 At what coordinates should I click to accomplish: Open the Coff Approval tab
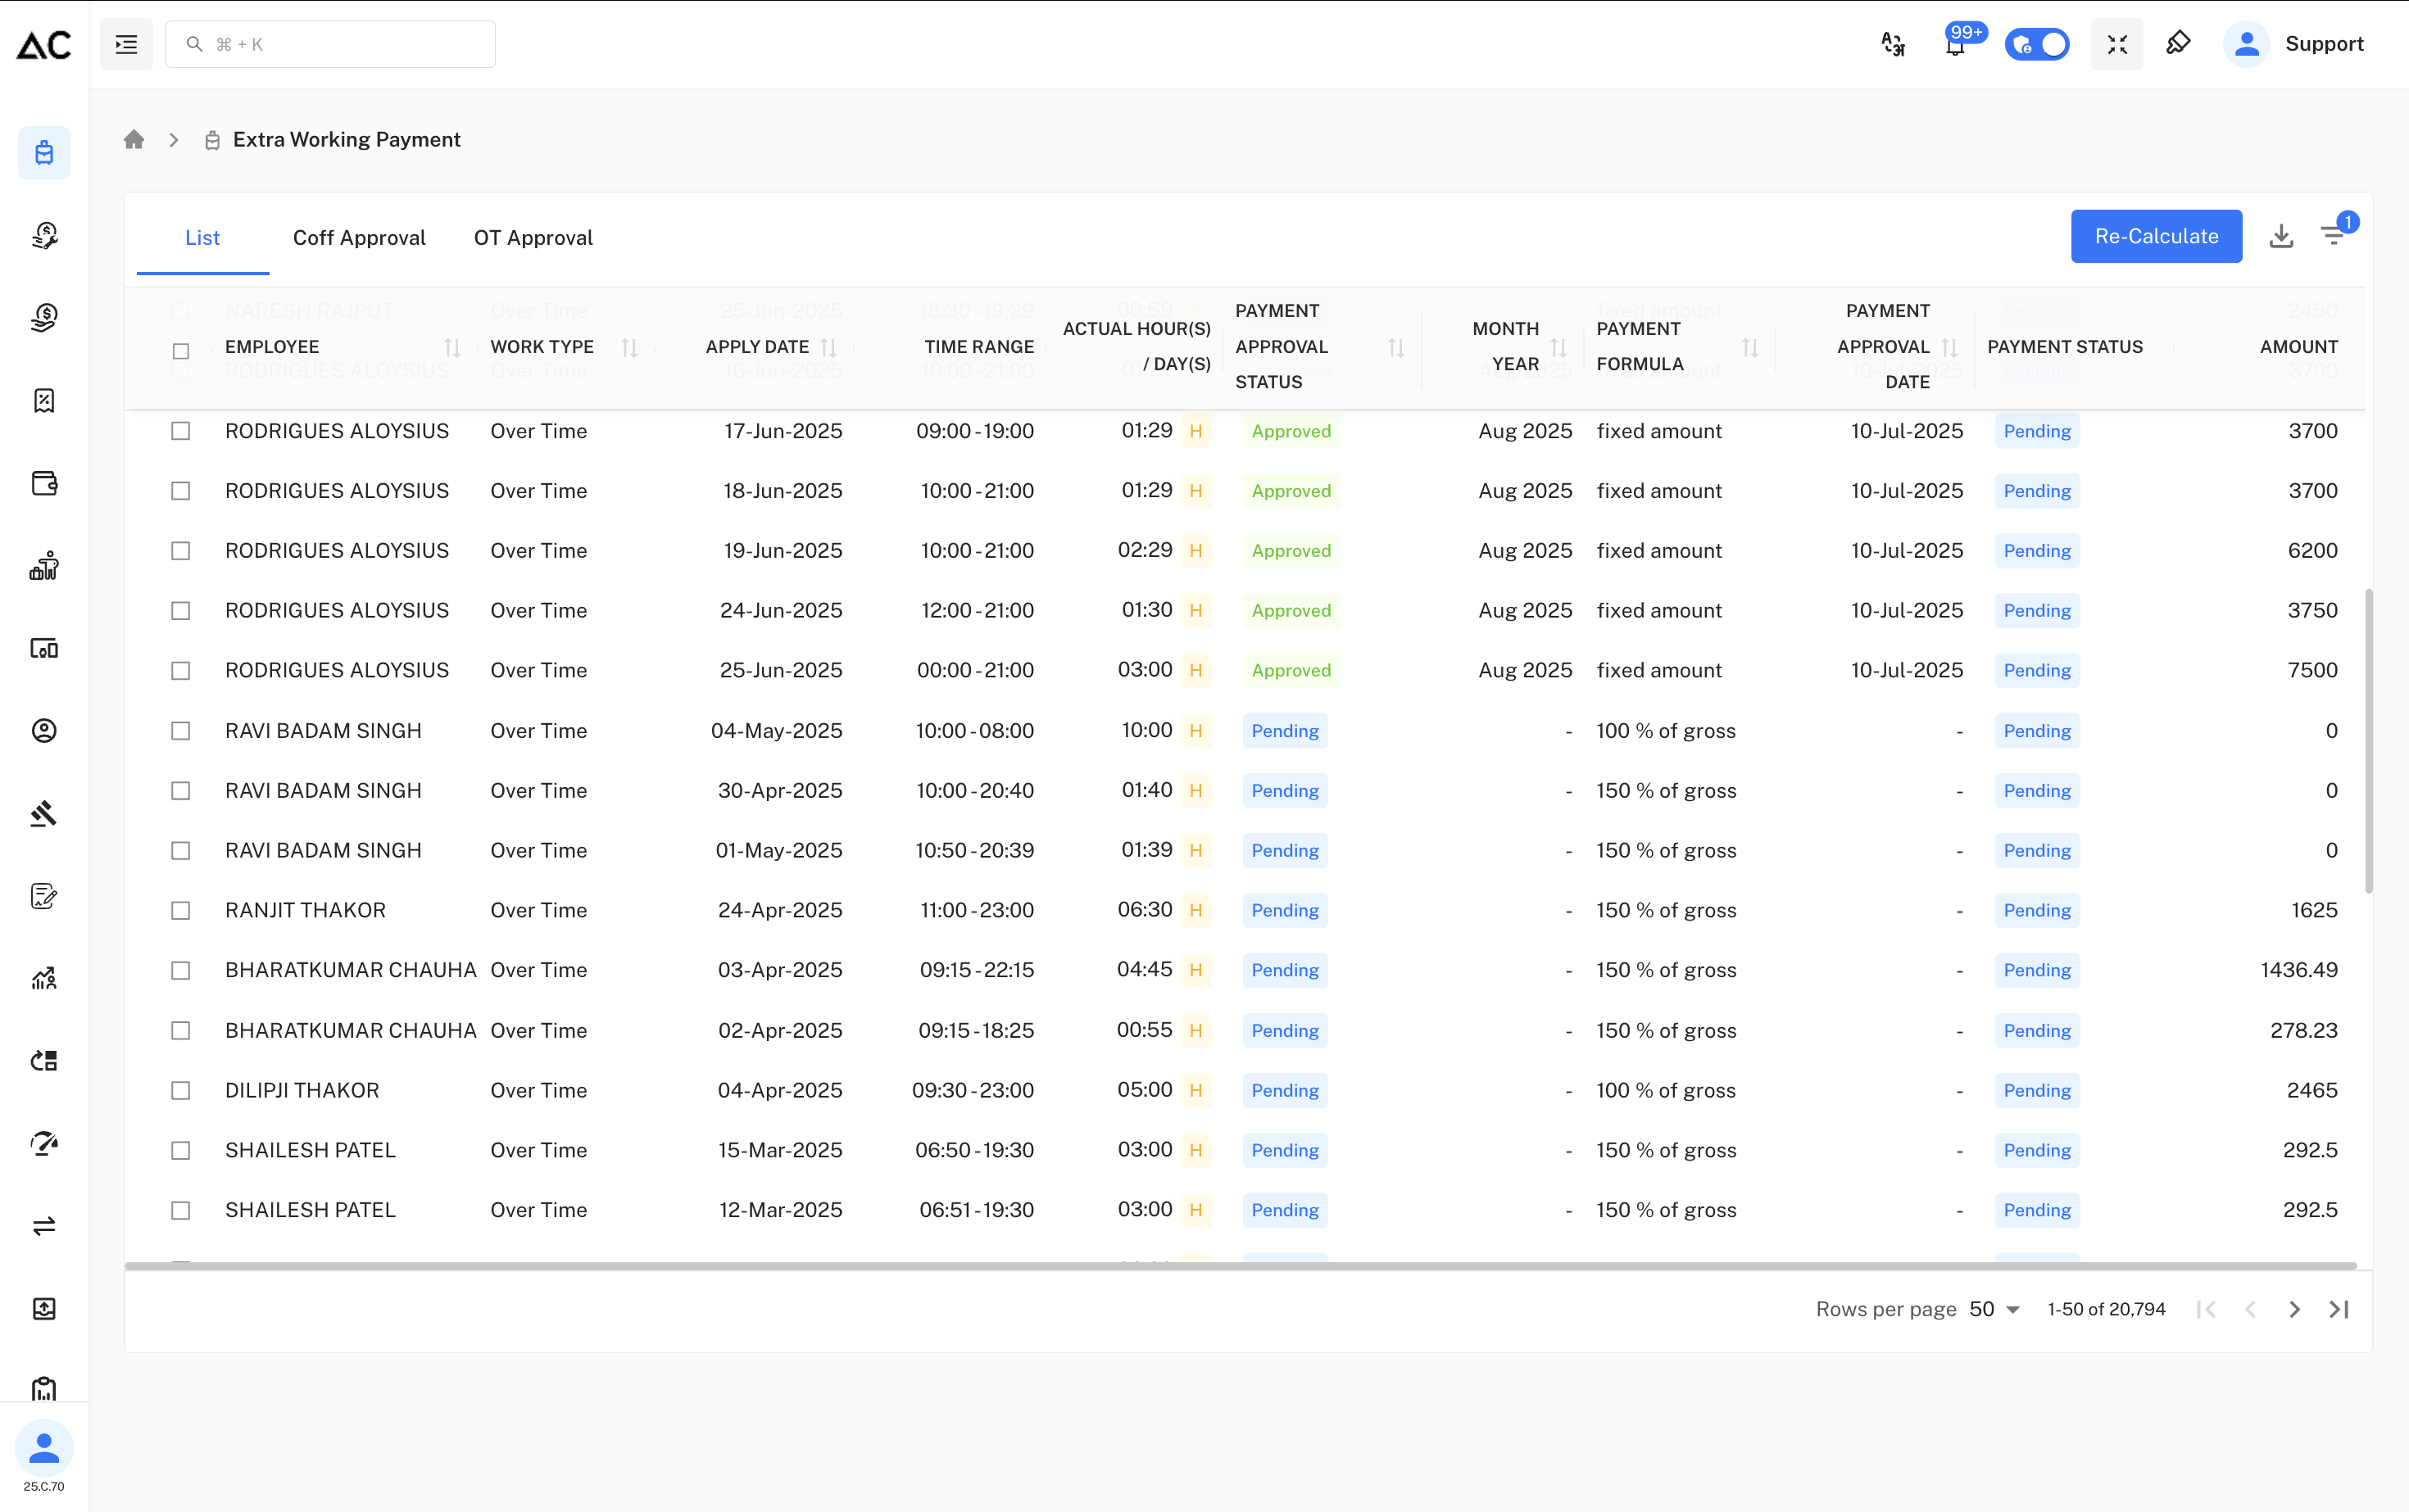pos(359,237)
